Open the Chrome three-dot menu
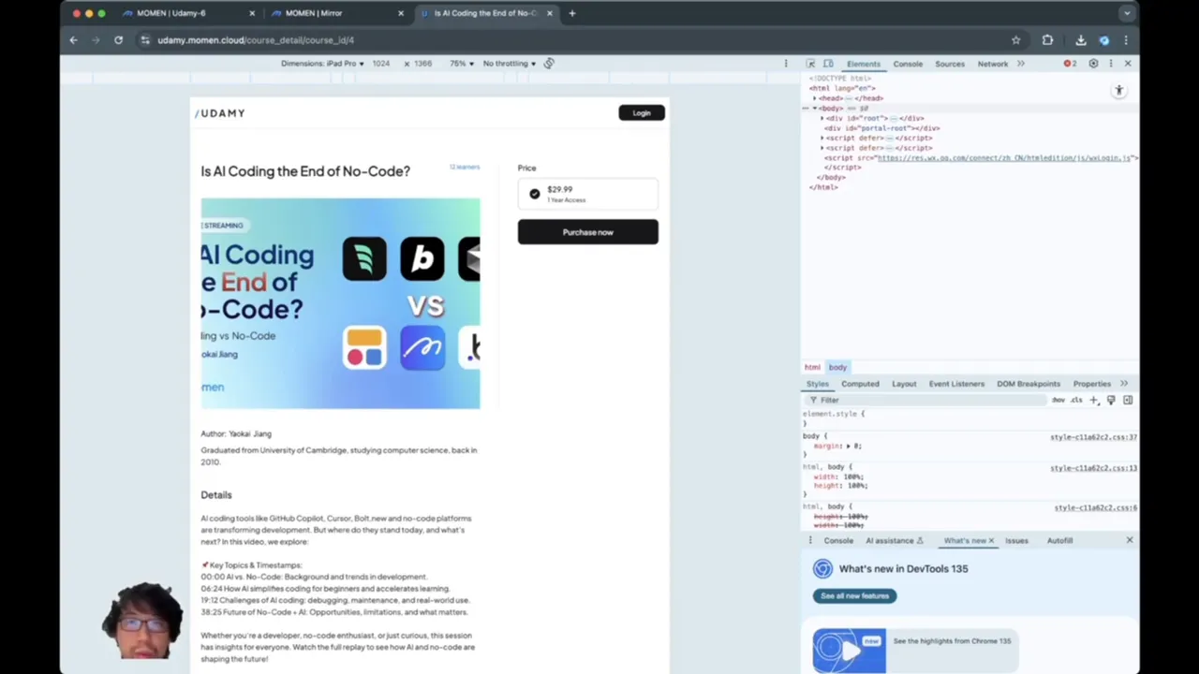The width and height of the screenshot is (1199, 674). click(1126, 40)
